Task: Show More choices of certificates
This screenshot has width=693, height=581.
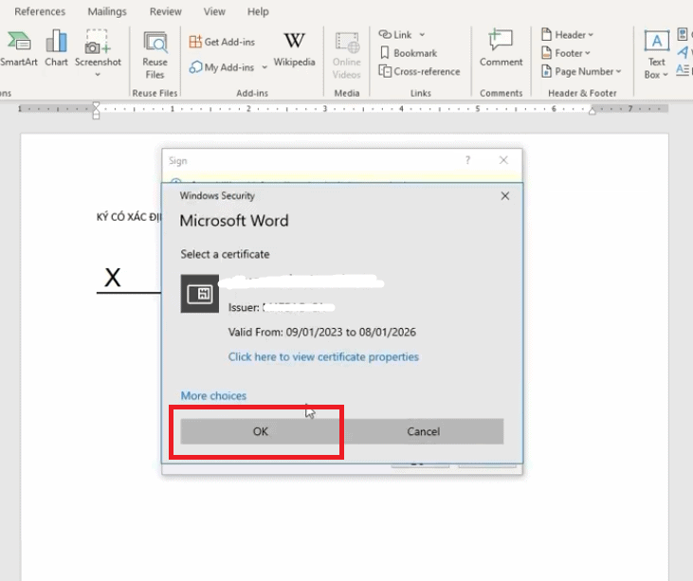Action: click(x=213, y=395)
